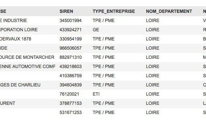Select SIREN cell 345001994
This screenshot has height=135, width=206.
71,21
